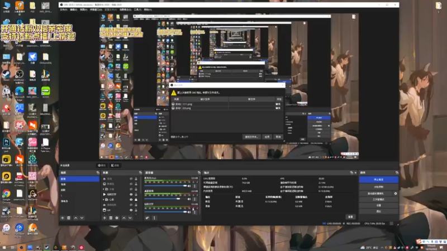
Task: Click the blue 停止推流 stop streaming button
Action: [x=379, y=180]
